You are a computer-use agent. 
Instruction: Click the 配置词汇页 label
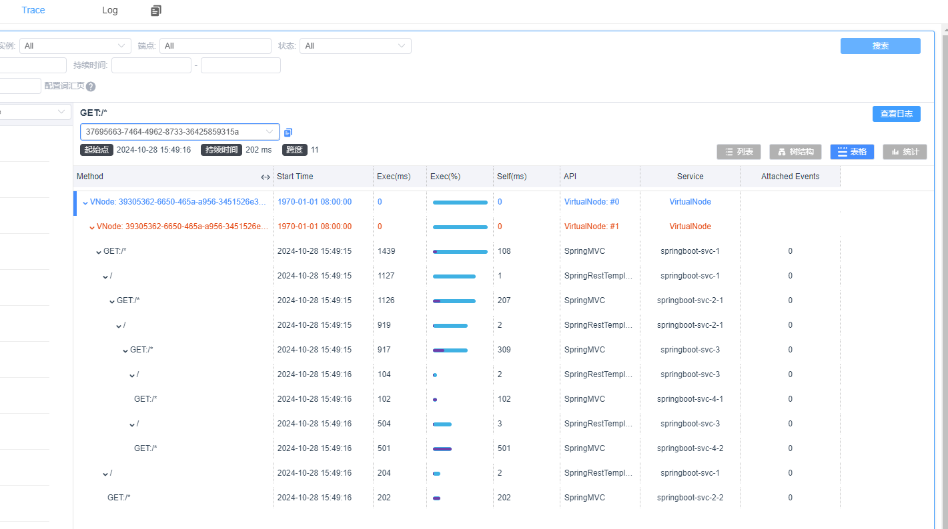64,86
